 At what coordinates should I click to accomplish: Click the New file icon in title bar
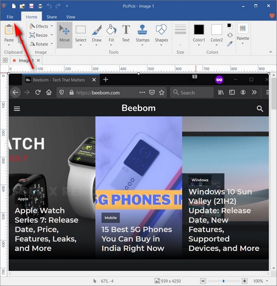point(14,6)
